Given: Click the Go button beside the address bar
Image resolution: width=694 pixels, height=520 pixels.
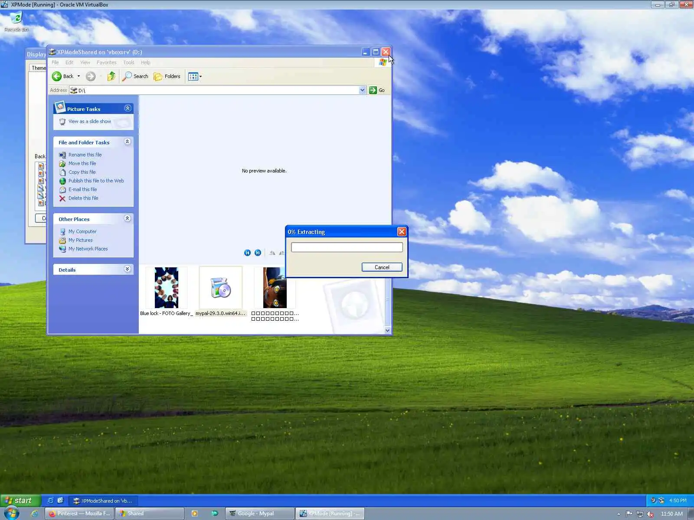Looking at the screenshot, I should tap(377, 90).
